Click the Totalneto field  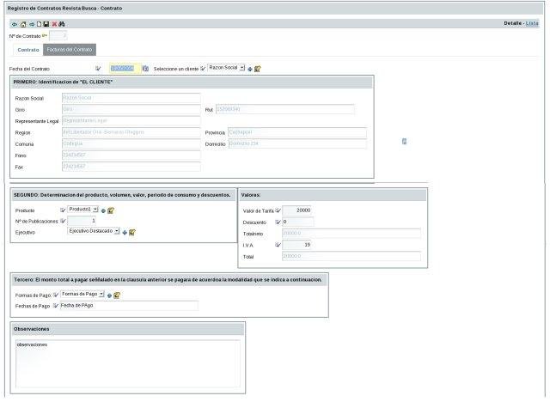coord(351,234)
